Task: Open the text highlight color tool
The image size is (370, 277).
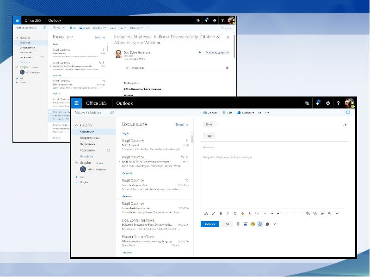Action: point(242,214)
